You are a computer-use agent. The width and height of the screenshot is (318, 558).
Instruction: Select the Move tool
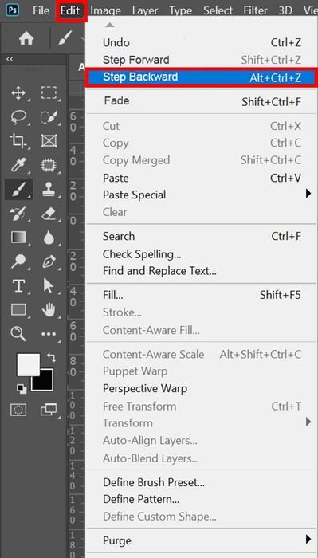coord(18,93)
